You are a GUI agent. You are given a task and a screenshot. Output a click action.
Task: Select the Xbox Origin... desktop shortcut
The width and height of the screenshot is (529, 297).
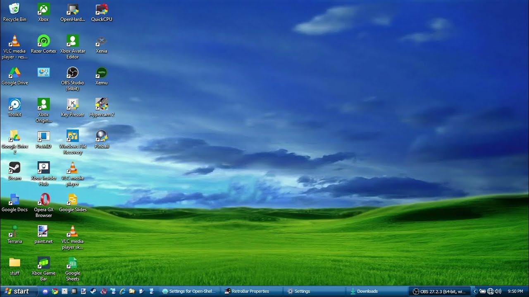[x=43, y=111]
